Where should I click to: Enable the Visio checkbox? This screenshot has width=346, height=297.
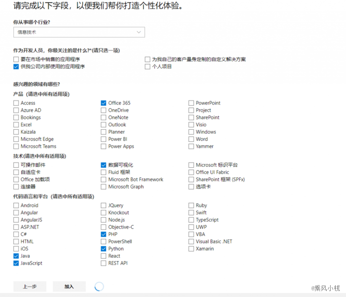tap(191, 125)
